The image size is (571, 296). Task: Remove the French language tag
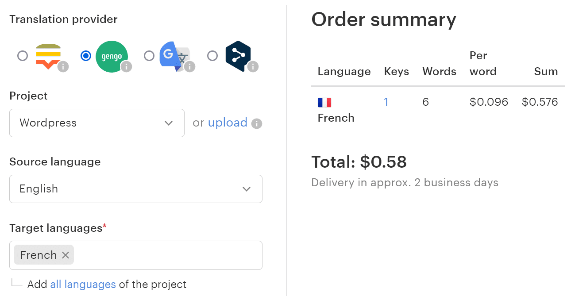tap(66, 255)
